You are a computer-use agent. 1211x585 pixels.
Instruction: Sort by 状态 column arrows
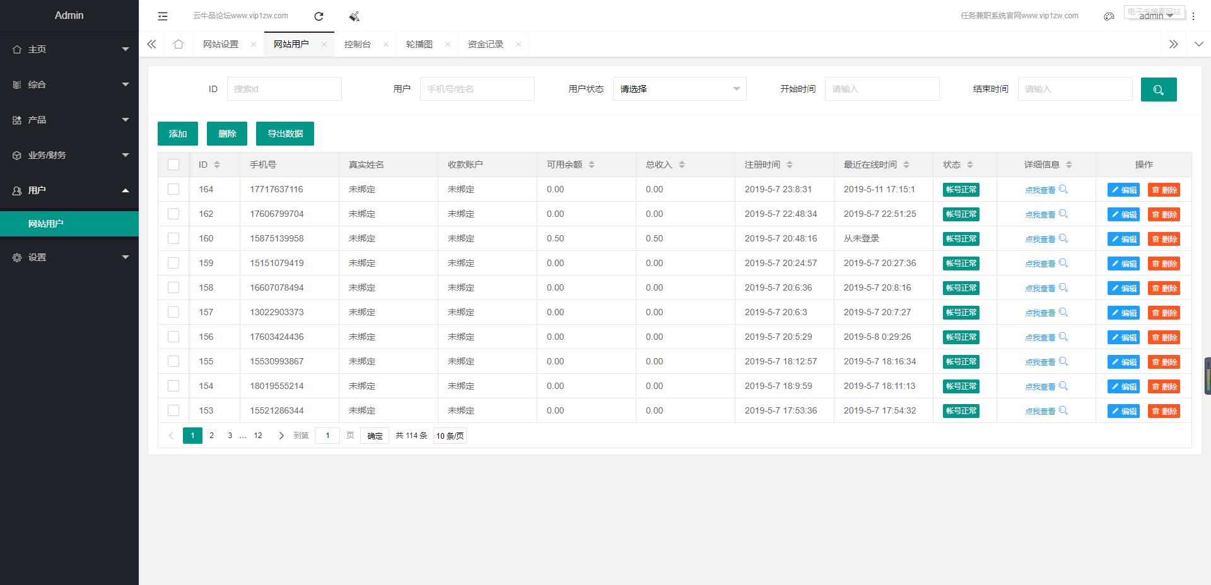[x=970, y=165]
